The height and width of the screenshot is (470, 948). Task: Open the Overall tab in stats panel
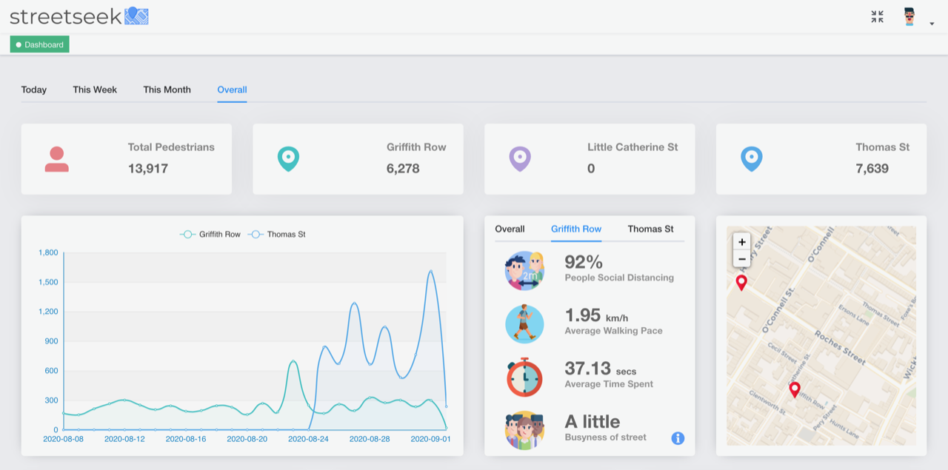510,229
